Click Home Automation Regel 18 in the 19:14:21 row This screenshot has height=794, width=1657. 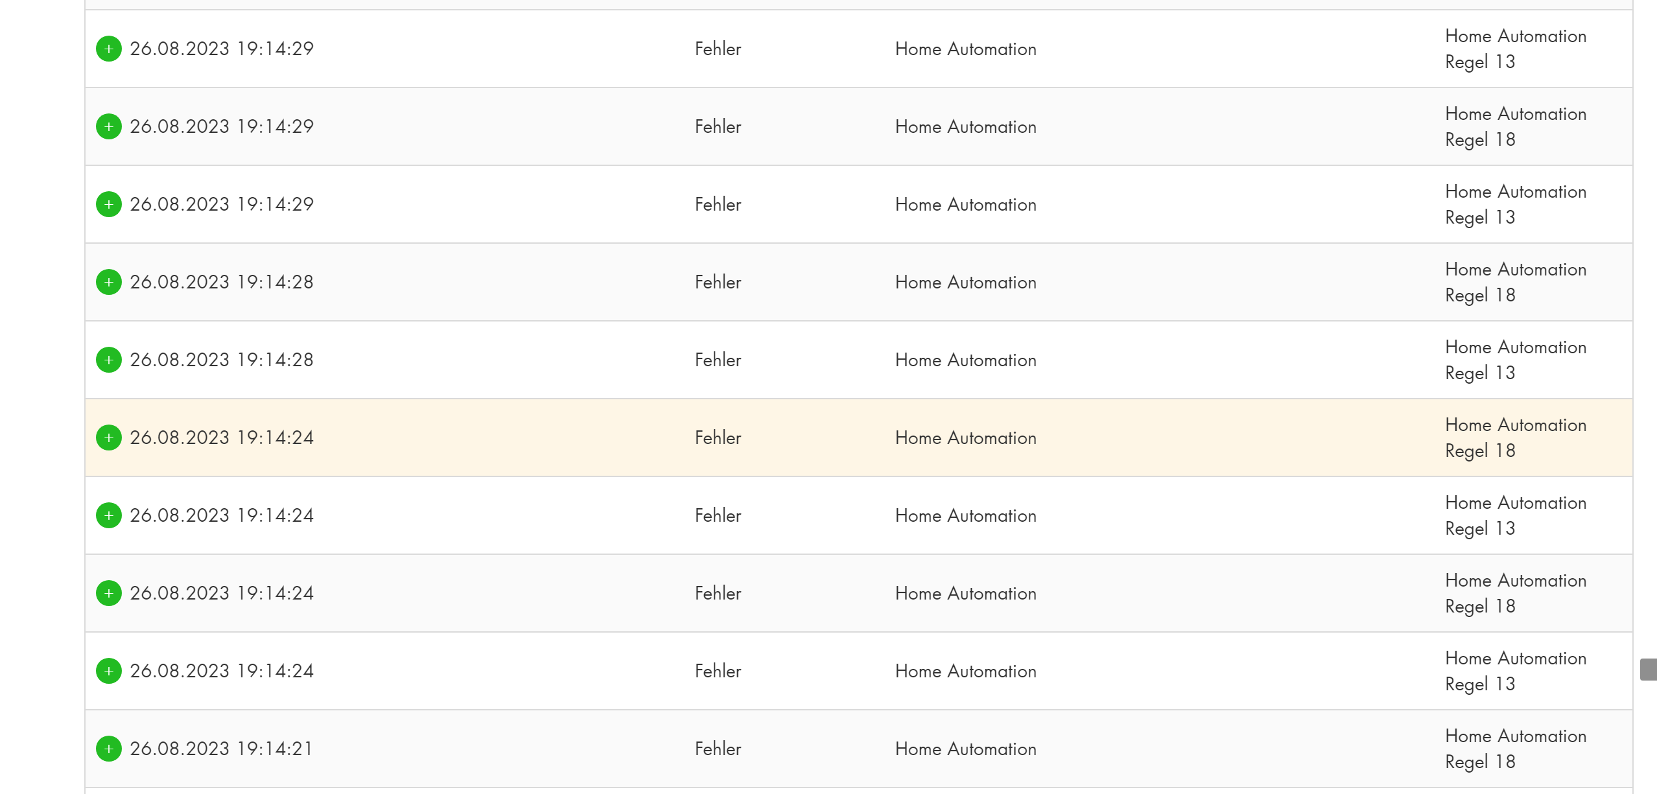pyautogui.click(x=1515, y=749)
